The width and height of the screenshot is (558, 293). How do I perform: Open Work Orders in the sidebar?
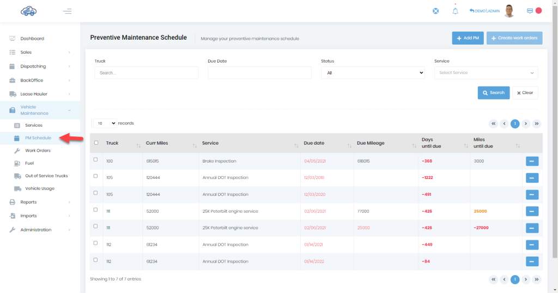(x=38, y=151)
